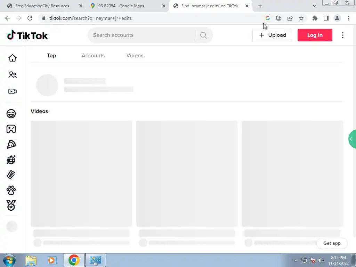Bookmark this page with the star
356x267 pixels.
tap(301, 18)
